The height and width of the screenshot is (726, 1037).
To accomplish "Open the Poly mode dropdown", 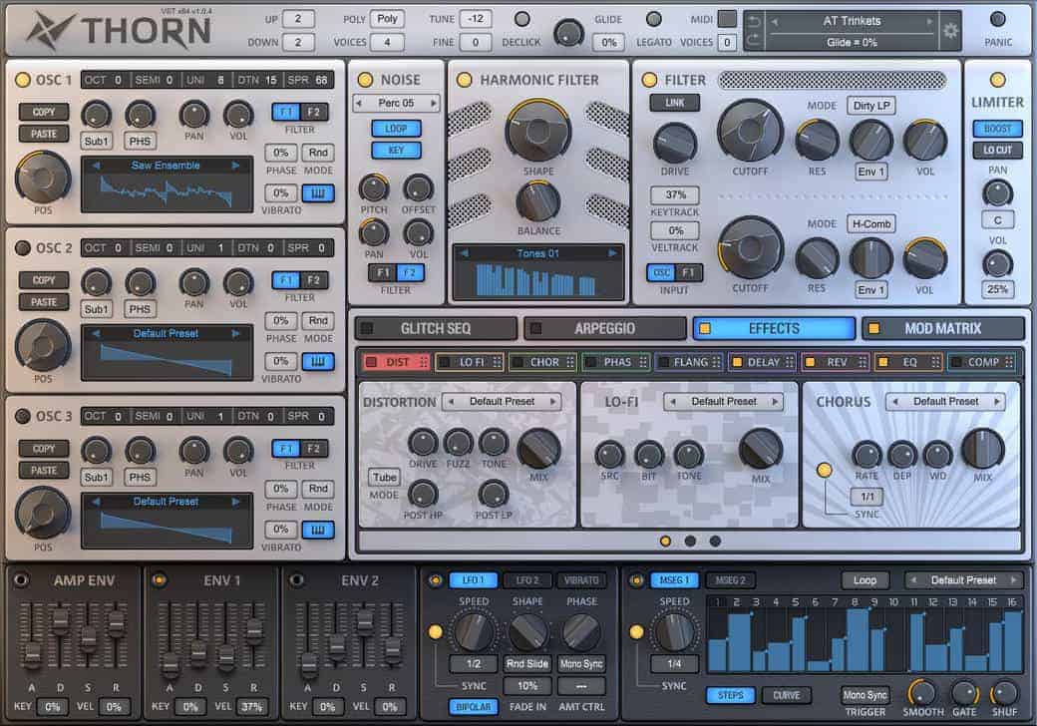I will tap(387, 19).
